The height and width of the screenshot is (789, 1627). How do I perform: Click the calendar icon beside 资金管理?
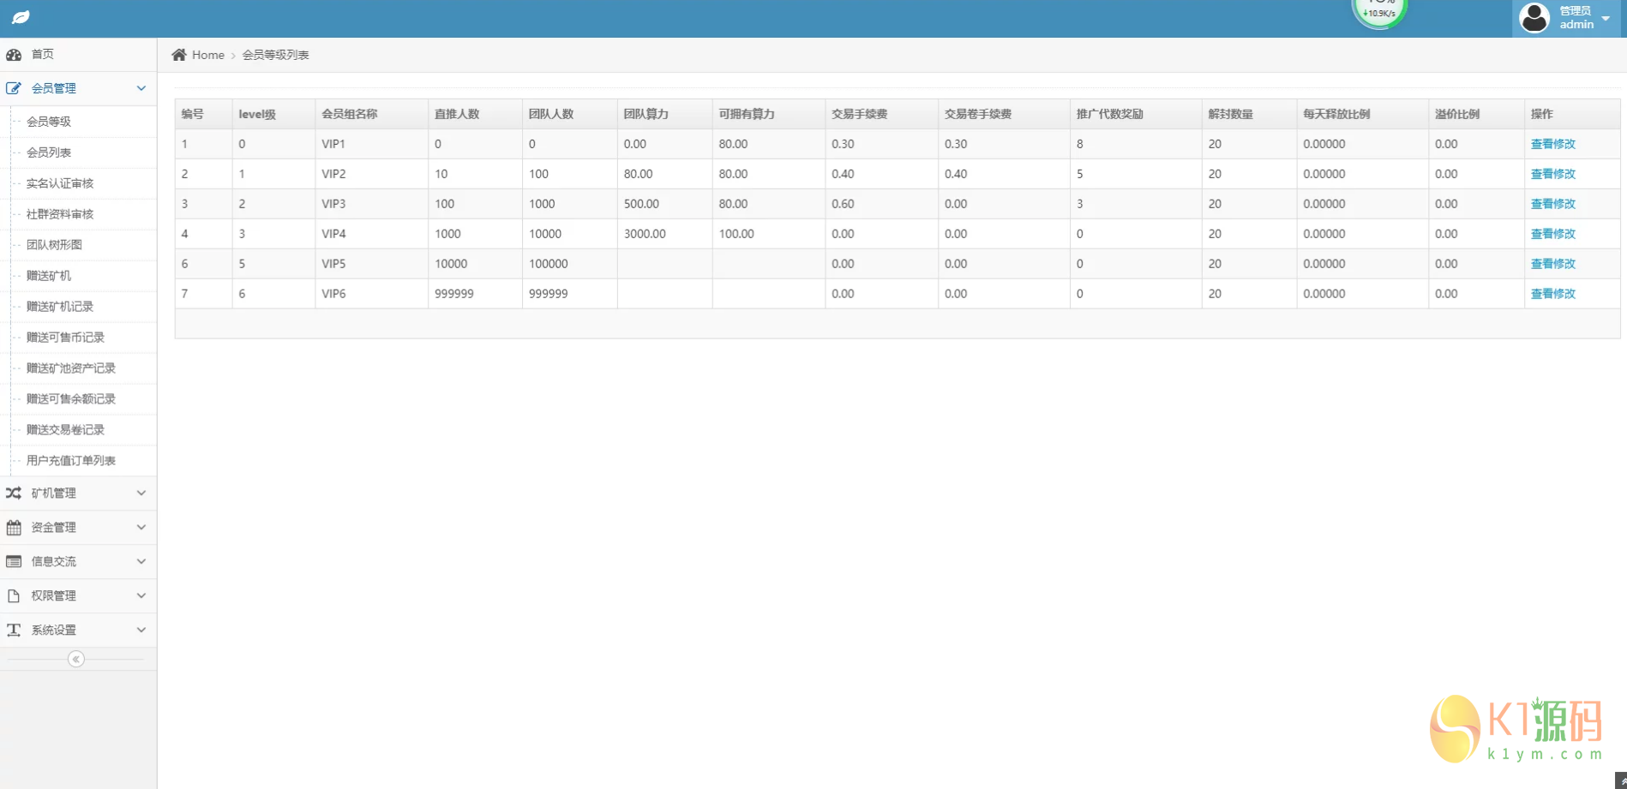pyautogui.click(x=14, y=528)
